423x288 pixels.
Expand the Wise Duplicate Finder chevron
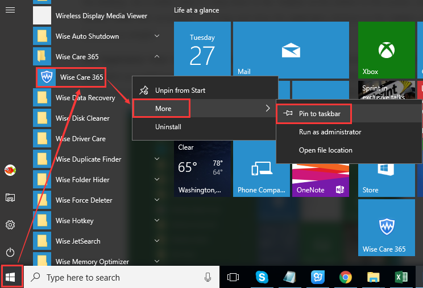(157, 159)
